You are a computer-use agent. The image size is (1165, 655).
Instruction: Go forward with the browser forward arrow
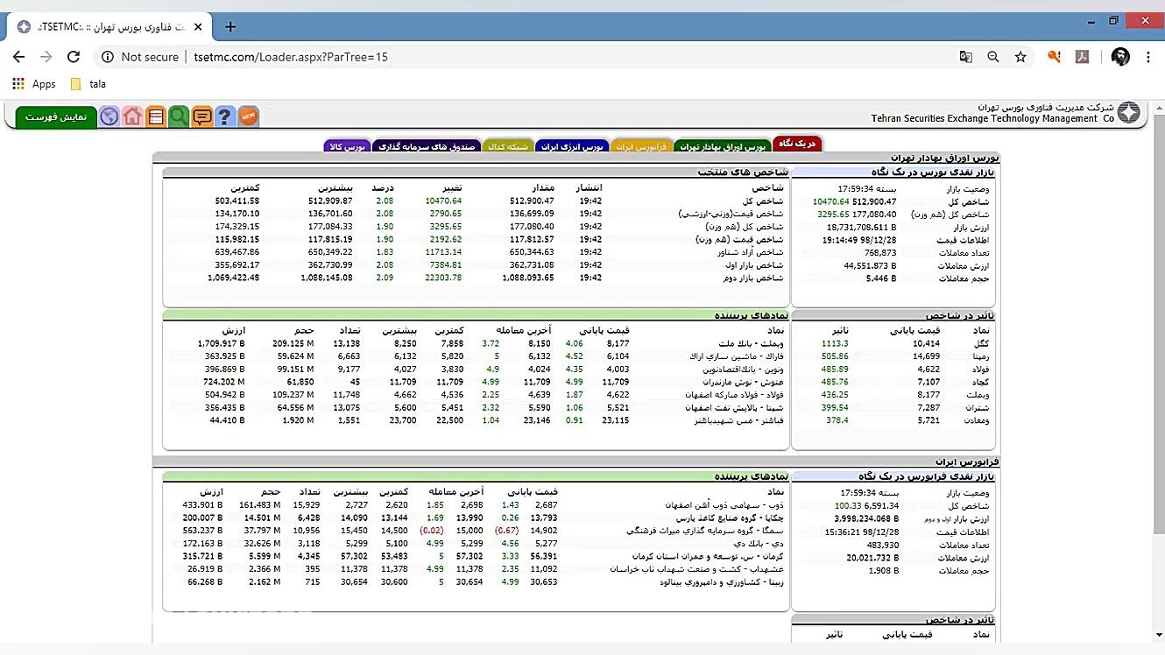pos(46,57)
